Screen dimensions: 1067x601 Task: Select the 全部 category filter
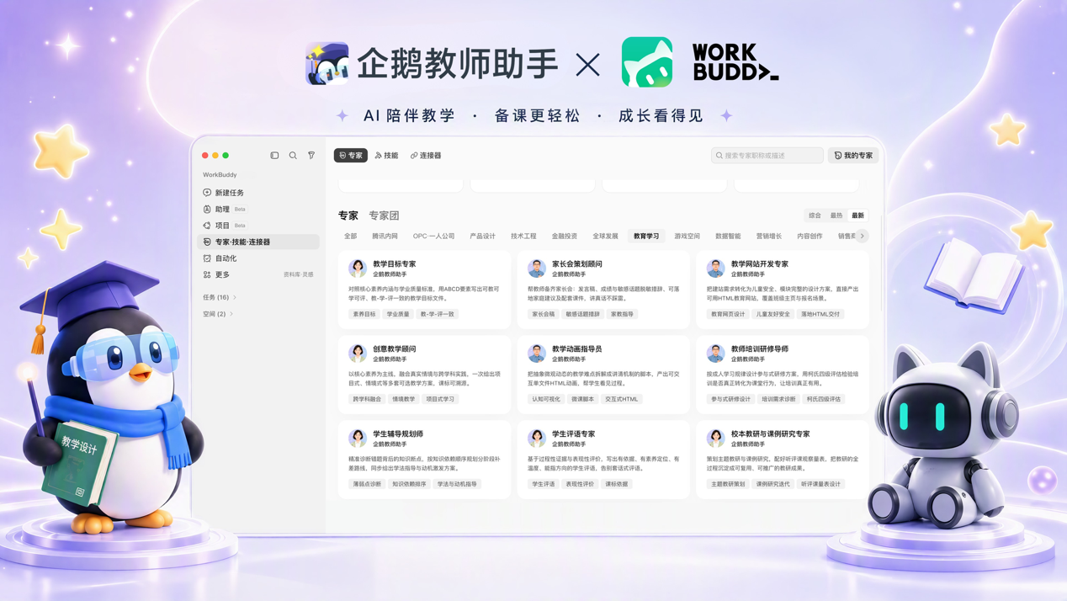tap(351, 237)
